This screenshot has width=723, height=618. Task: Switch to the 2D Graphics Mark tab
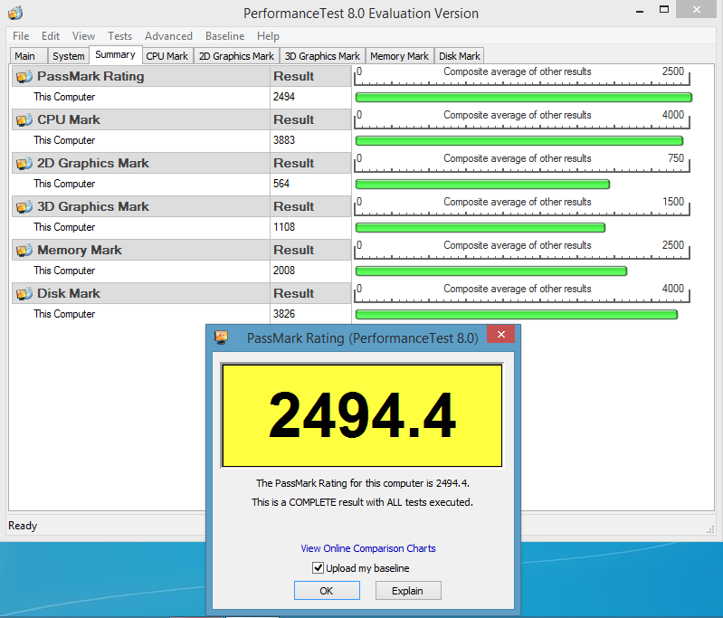[236, 56]
